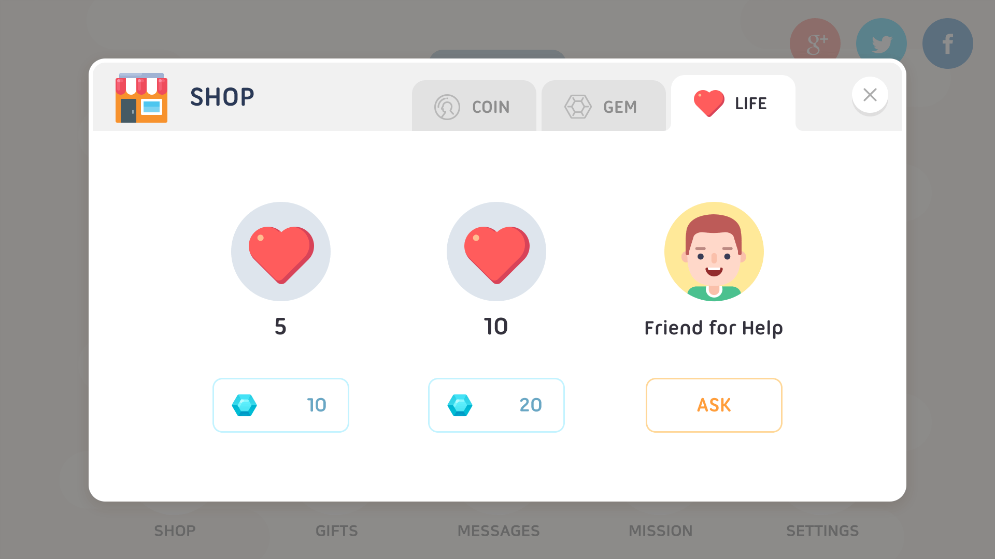Select the LIFE tab

[733, 104]
